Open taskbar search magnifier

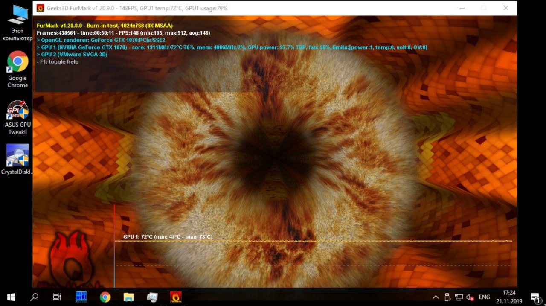click(x=35, y=297)
